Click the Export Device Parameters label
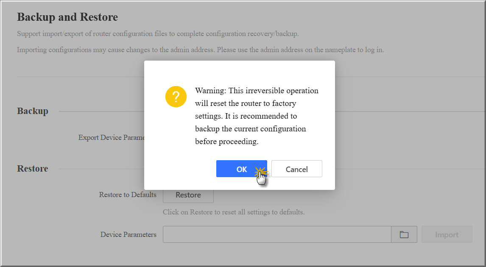486x267 pixels. coord(112,137)
